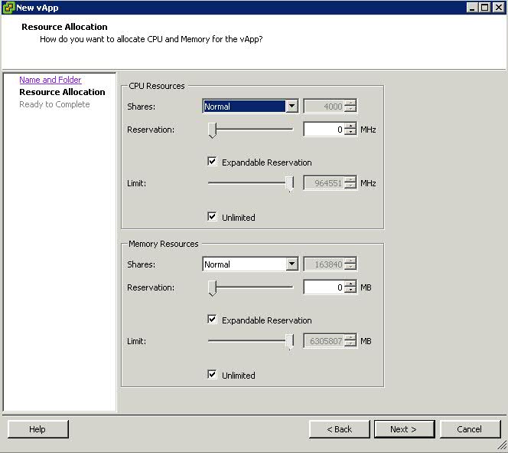Select the Ready to Complete wizard step
Image resolution: width=508 pixels, height=453 pixels.
[x=54, y=104]
